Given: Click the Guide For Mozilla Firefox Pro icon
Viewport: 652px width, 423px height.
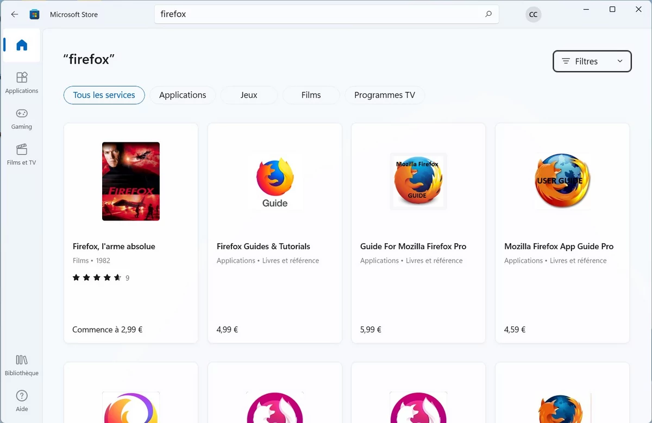Looking at the screenshot, I should click(418, 181).
